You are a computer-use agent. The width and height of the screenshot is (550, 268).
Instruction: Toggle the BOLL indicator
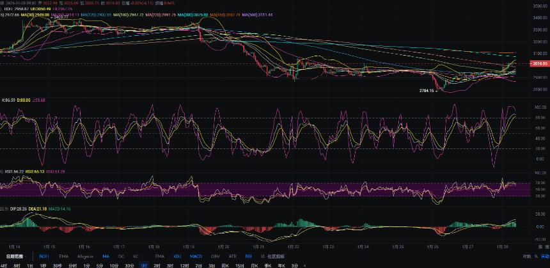tap(44, 256)
